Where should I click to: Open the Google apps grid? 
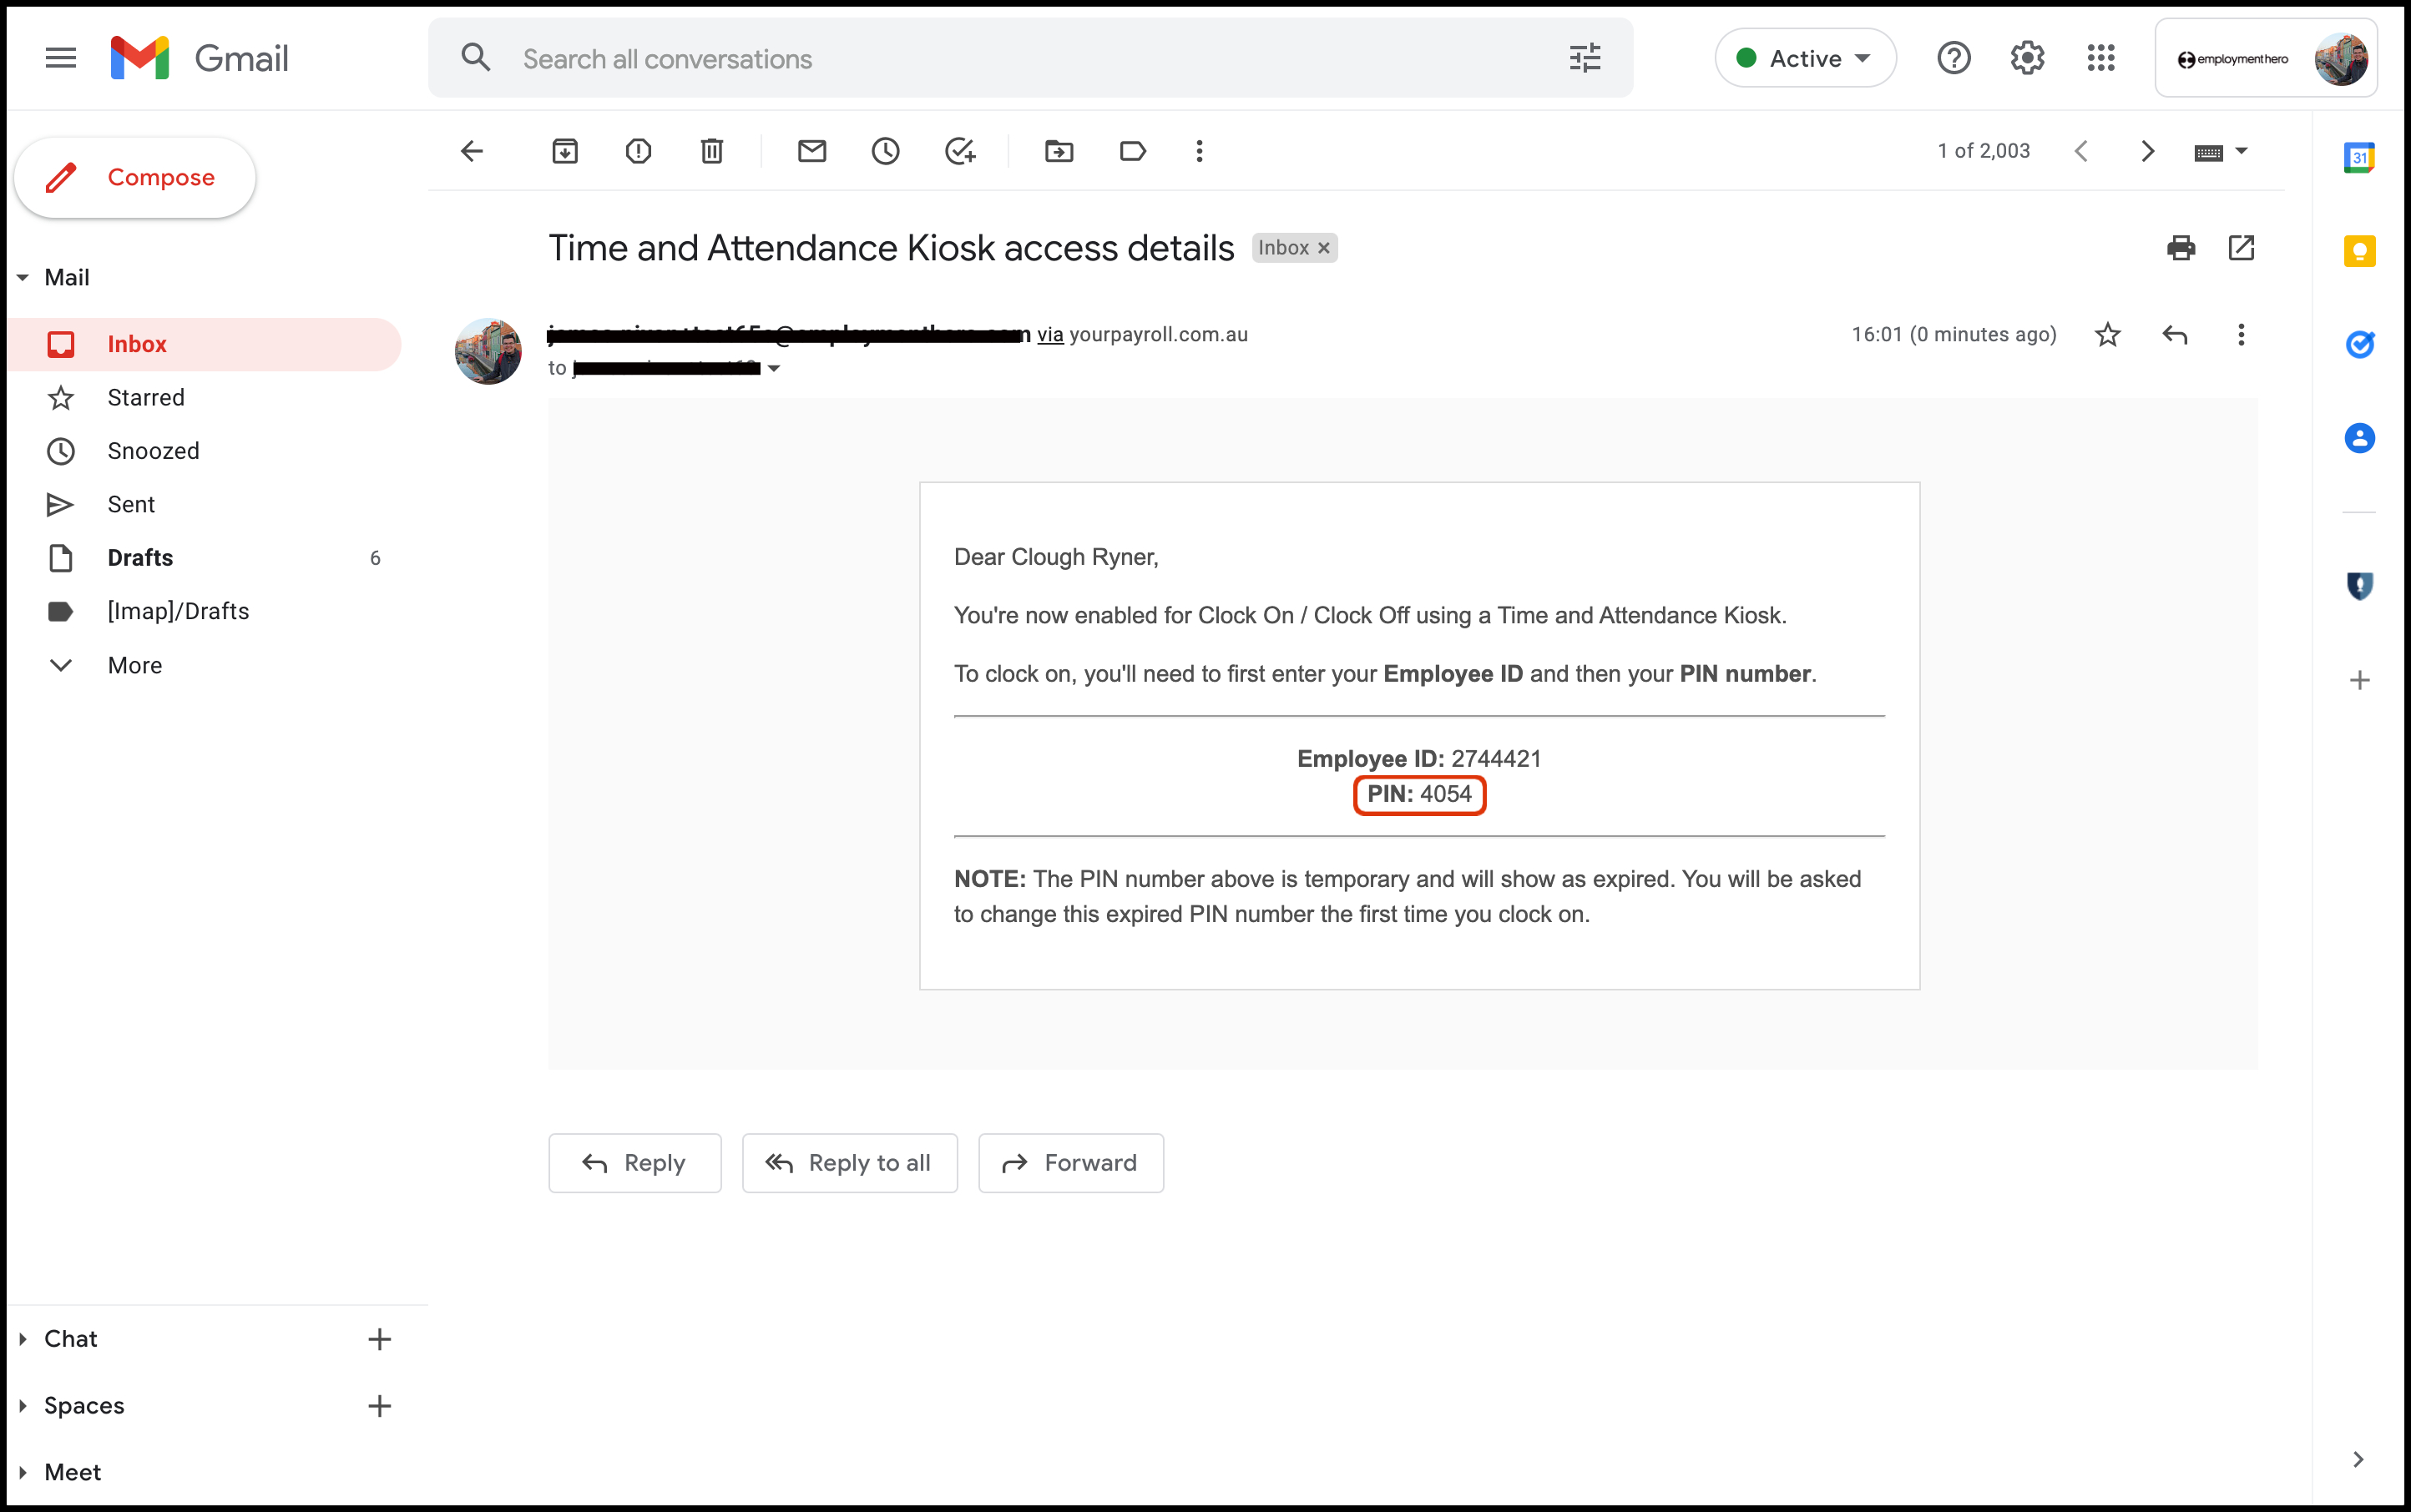[2101, 58]
